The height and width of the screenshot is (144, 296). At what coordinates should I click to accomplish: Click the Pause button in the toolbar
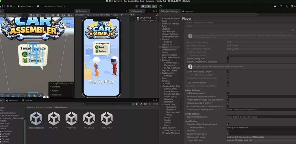point(149,6)
